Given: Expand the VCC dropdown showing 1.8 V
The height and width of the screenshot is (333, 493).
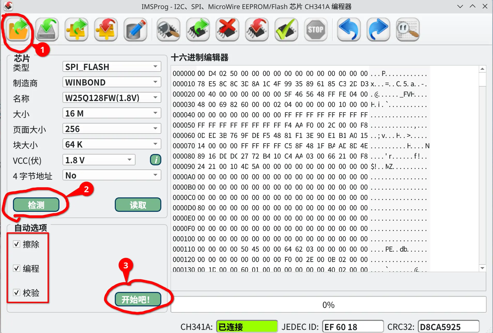Looking at the screenshot, I should (x=99, y=160).
